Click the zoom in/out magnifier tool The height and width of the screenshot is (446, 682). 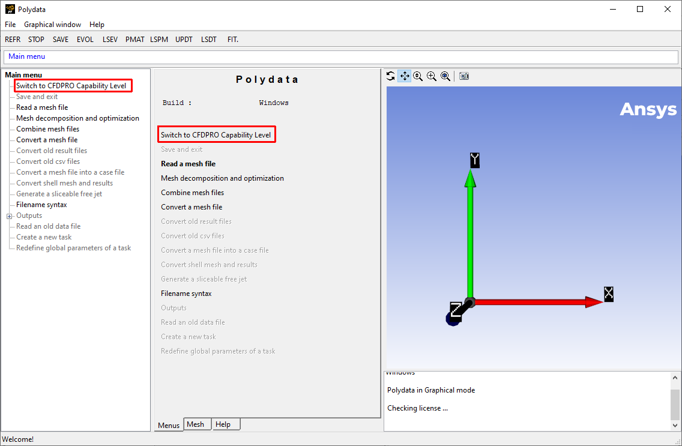point(418,76)
